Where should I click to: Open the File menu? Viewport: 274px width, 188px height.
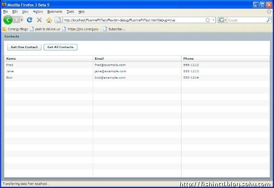tap(6, 12)
